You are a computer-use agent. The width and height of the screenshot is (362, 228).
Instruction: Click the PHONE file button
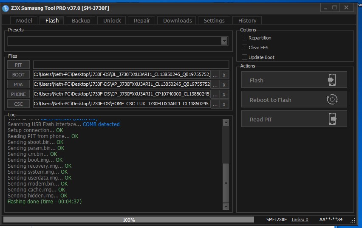tap(18, 94)
